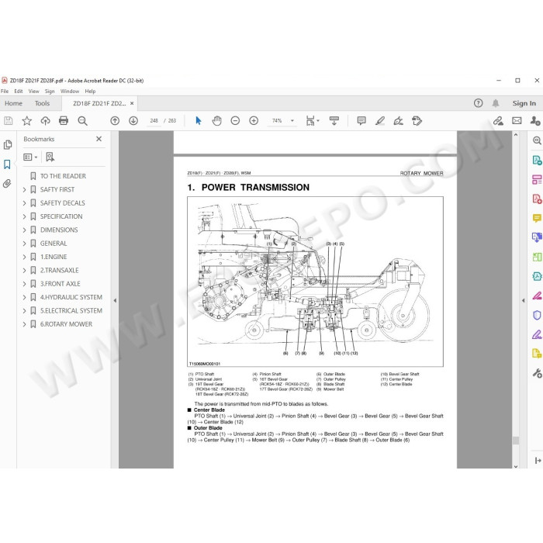This screenshot has width=543, height=543.
Task: Jump to 4.HYDRAULIC SYSTEM bookmark
Action: pyautogui.click(x=71, y=297)
